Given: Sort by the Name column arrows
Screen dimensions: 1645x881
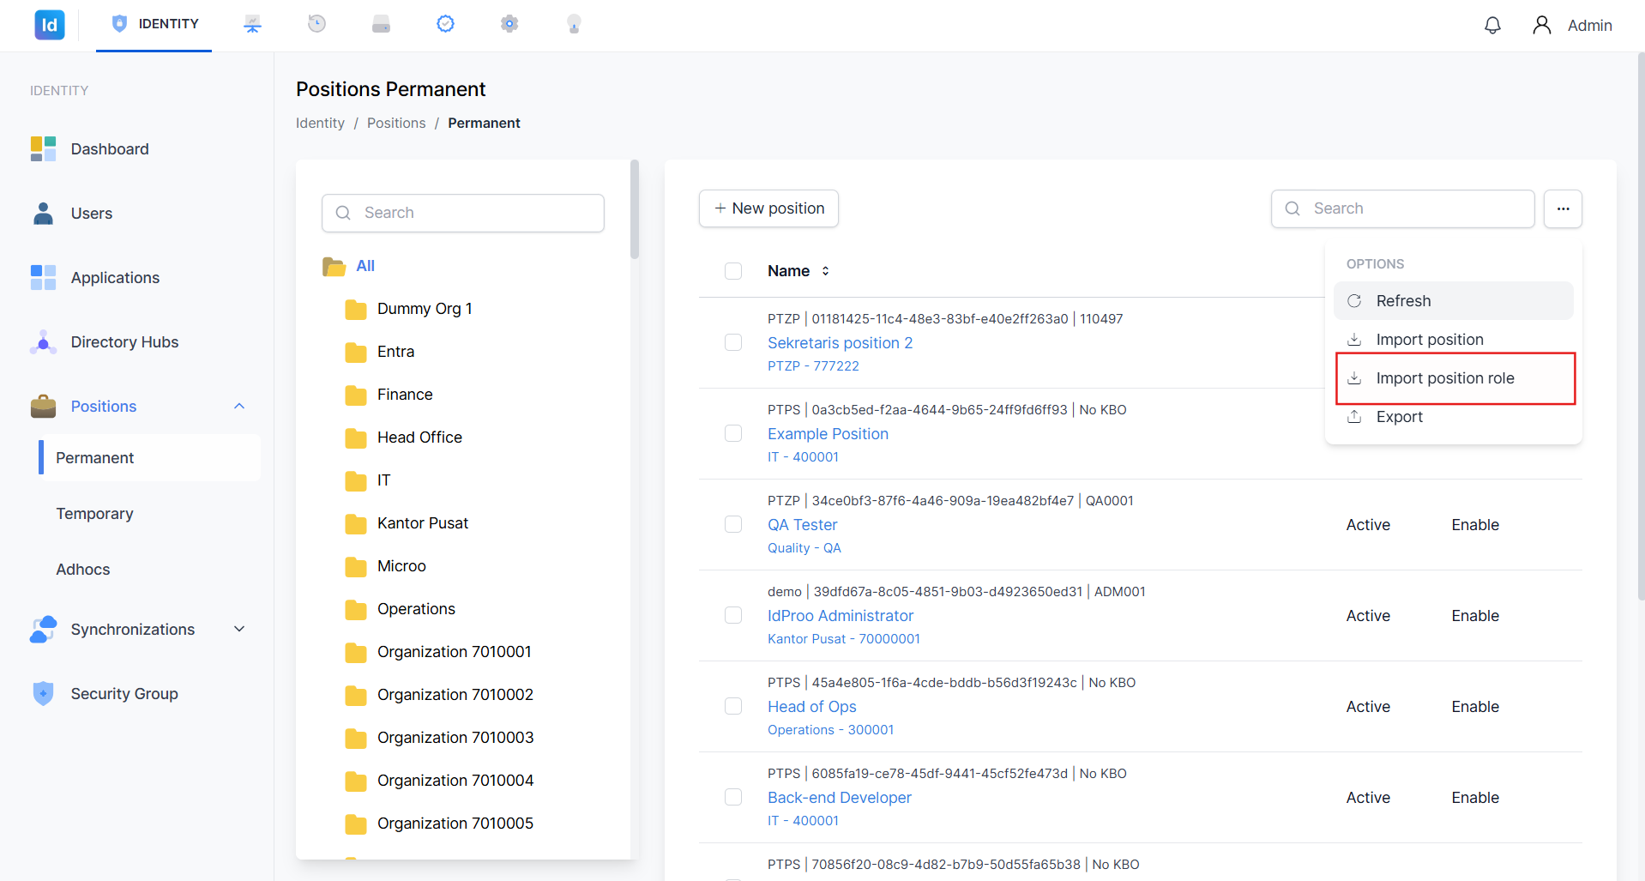Looking at the screenshot, I should [825, 271].
